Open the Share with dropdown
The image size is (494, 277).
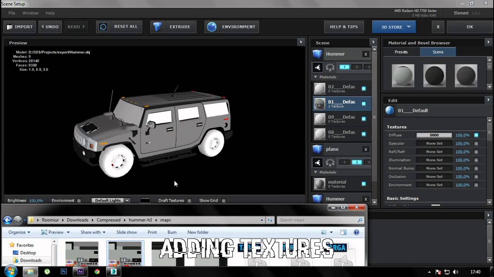point(93,232)
